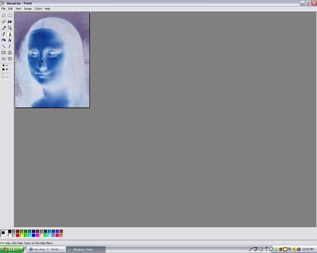Pick cyan from the color palette
The height and width of the screenshot is (253, 317).
(30, 235)
